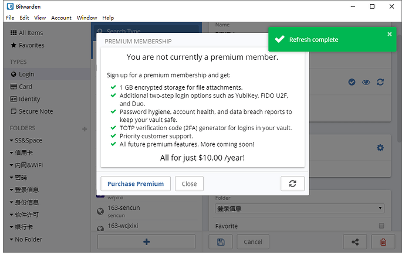
Task: Toggle password visibility eye icon
Action: [366, 82]
